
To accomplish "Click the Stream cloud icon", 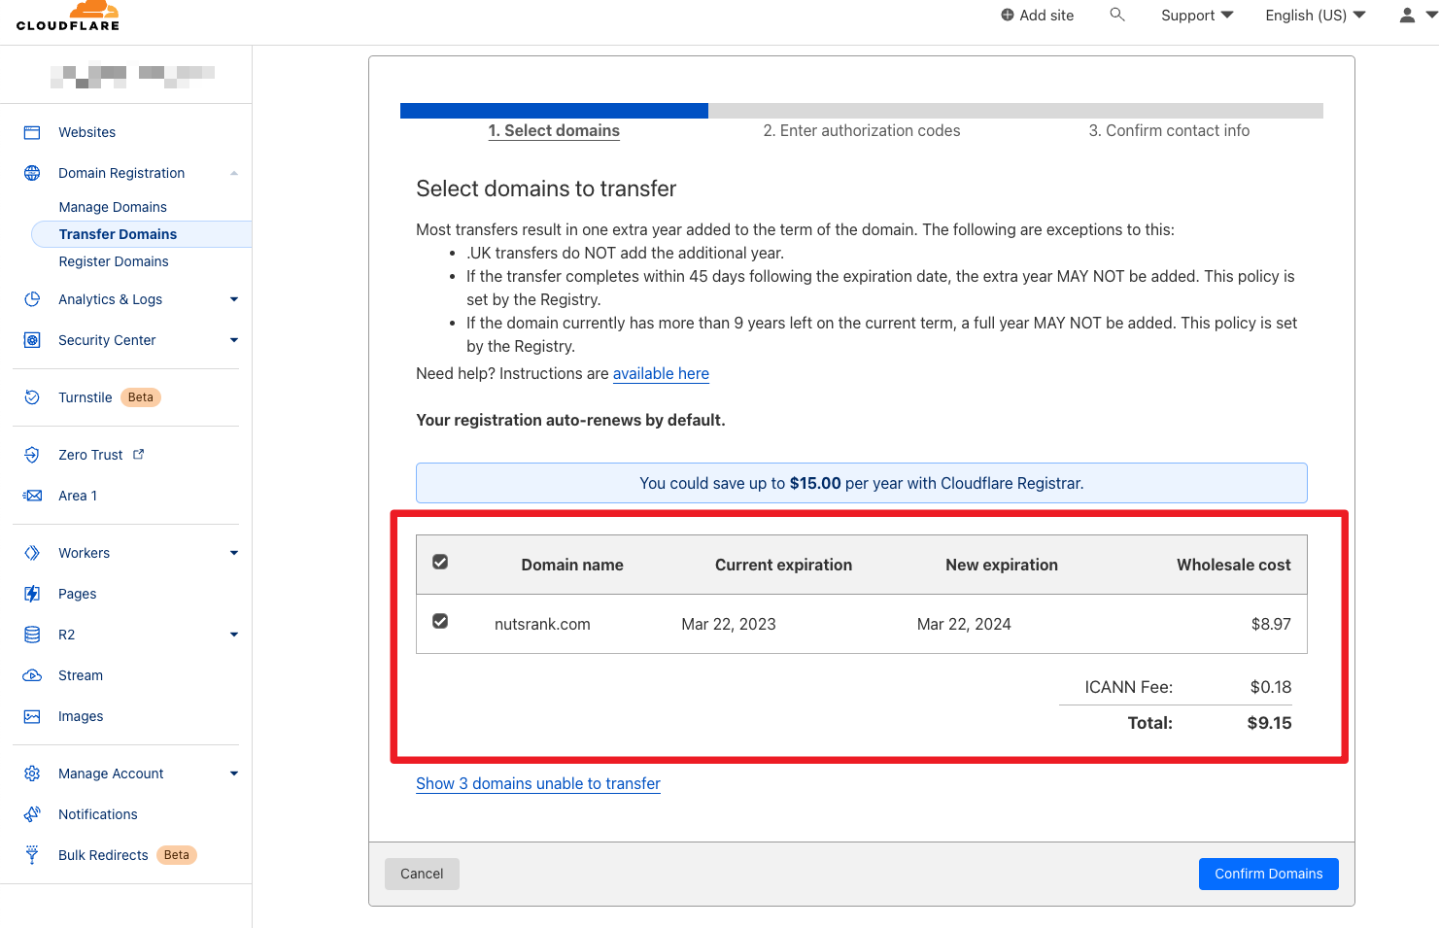I will (x=32, y=675).
